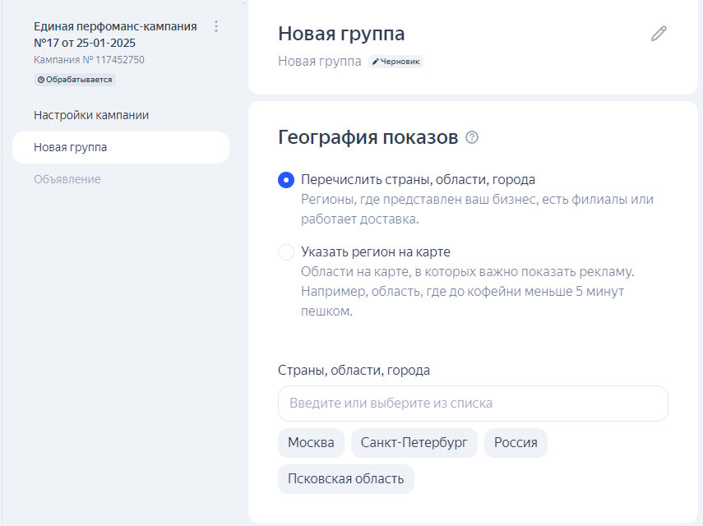Add the Россия region chip
Viewport: 703px width, 526px height.
516,443
